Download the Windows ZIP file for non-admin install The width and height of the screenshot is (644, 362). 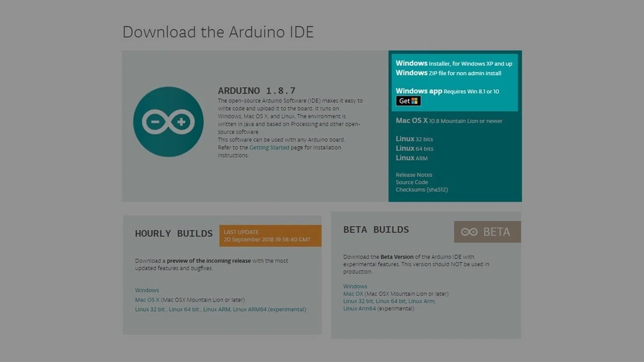point(449,72)
